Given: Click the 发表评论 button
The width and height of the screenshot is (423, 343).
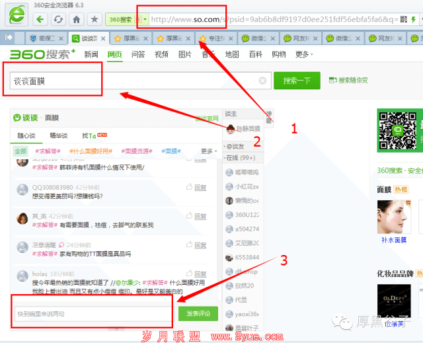Looking at the screenshot, I should [x=198, y=314].
